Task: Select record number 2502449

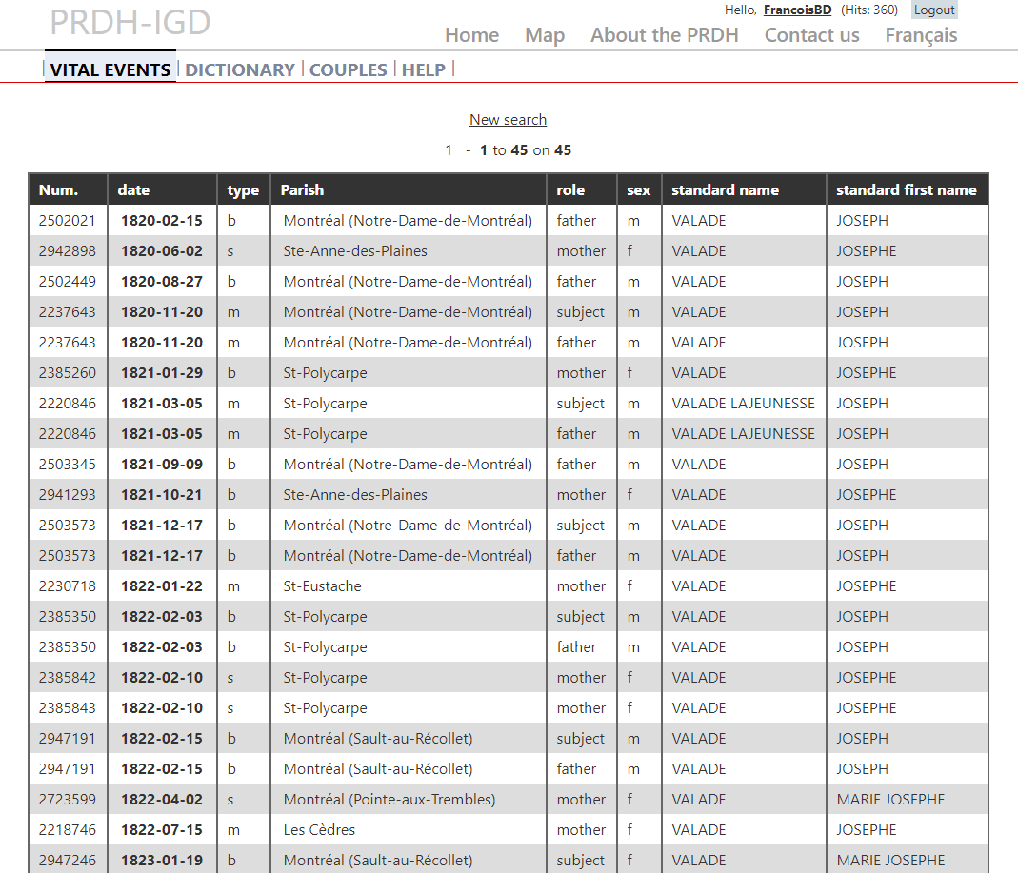Action: (x=67, y=282)
